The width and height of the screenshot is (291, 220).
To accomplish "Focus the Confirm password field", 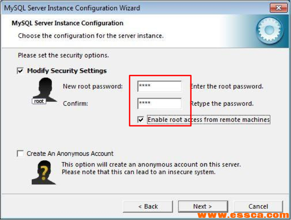I will point(159,104).
